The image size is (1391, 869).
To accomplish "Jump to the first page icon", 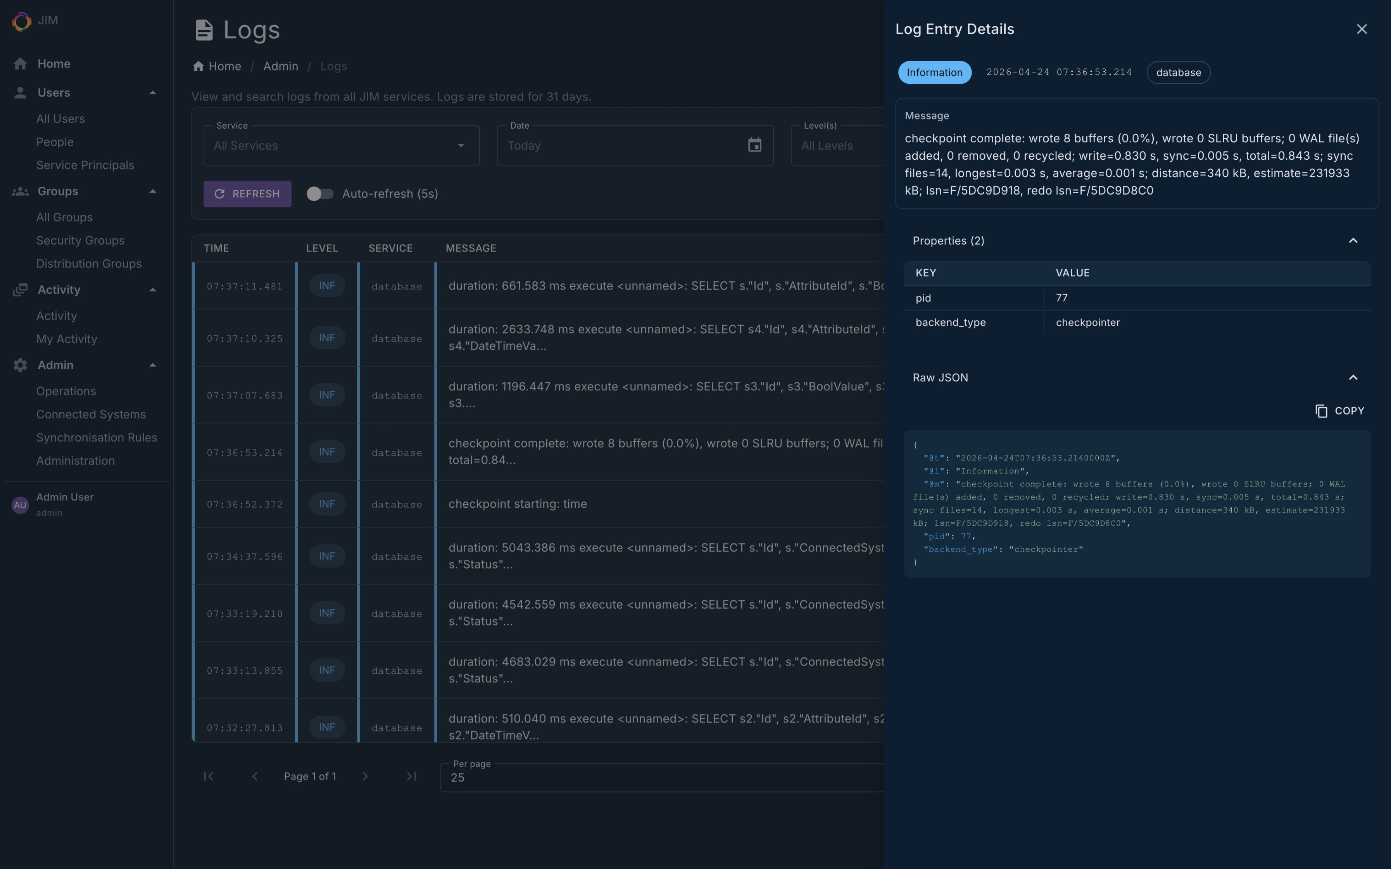I will click(209, 776).
